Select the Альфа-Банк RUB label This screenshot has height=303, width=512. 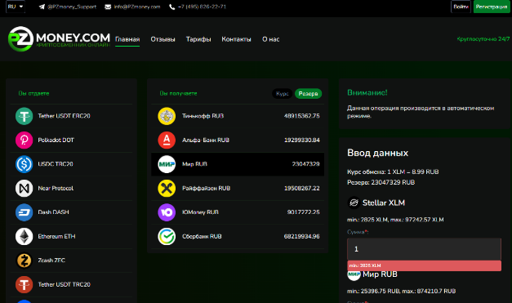(x=206, y=140)
